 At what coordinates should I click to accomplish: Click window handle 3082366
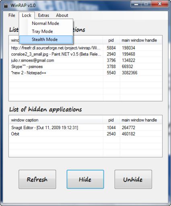pyautogui.click(x=130, y=73)
